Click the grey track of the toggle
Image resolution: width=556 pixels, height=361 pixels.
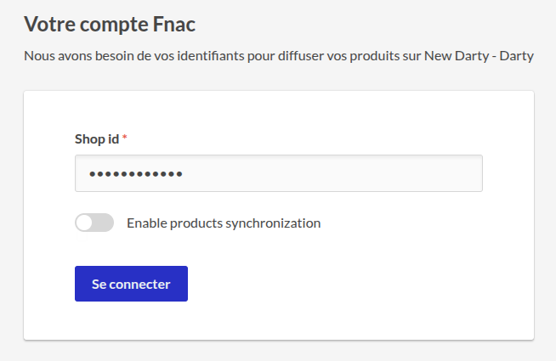105,223
